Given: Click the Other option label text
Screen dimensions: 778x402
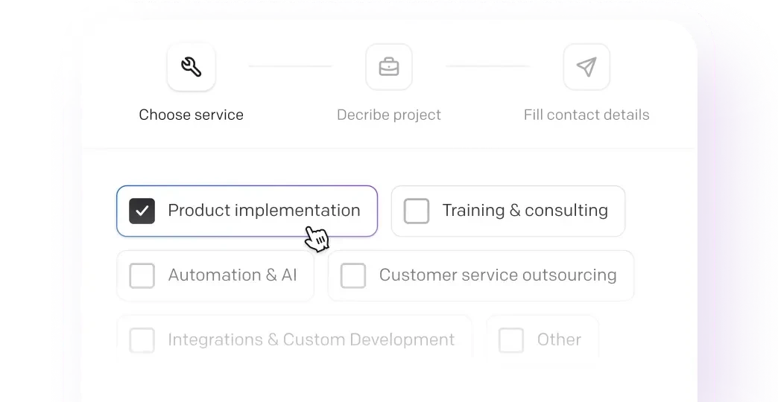Looking at the screenshot, I should [559, 339].
